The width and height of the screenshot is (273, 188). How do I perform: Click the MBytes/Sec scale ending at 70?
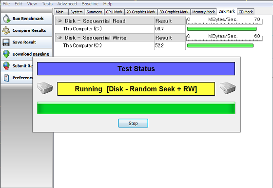pos(224,21)
